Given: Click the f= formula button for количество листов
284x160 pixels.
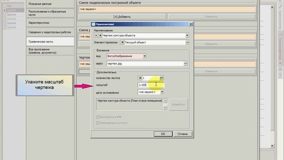Looking at the screenshot, I should (162, 78).
